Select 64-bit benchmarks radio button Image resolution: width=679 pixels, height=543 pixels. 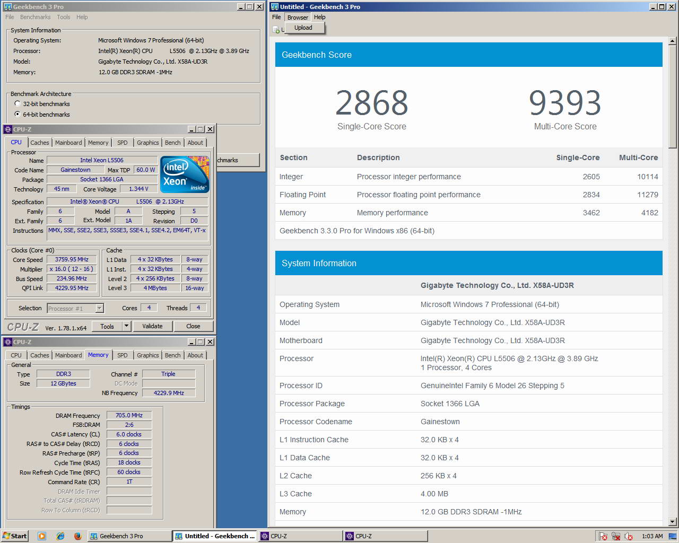coord(18,114)
